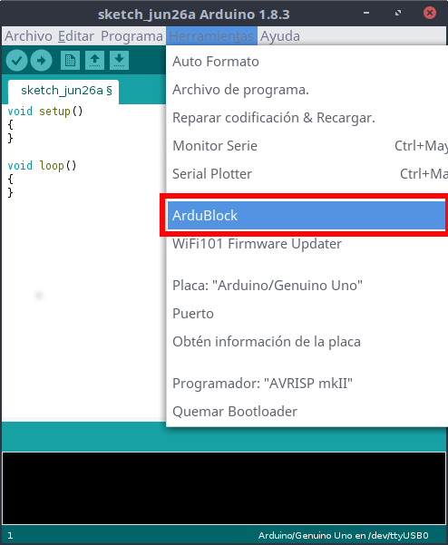
Task: Open the Archivo menu
Action: pos(28,36)
